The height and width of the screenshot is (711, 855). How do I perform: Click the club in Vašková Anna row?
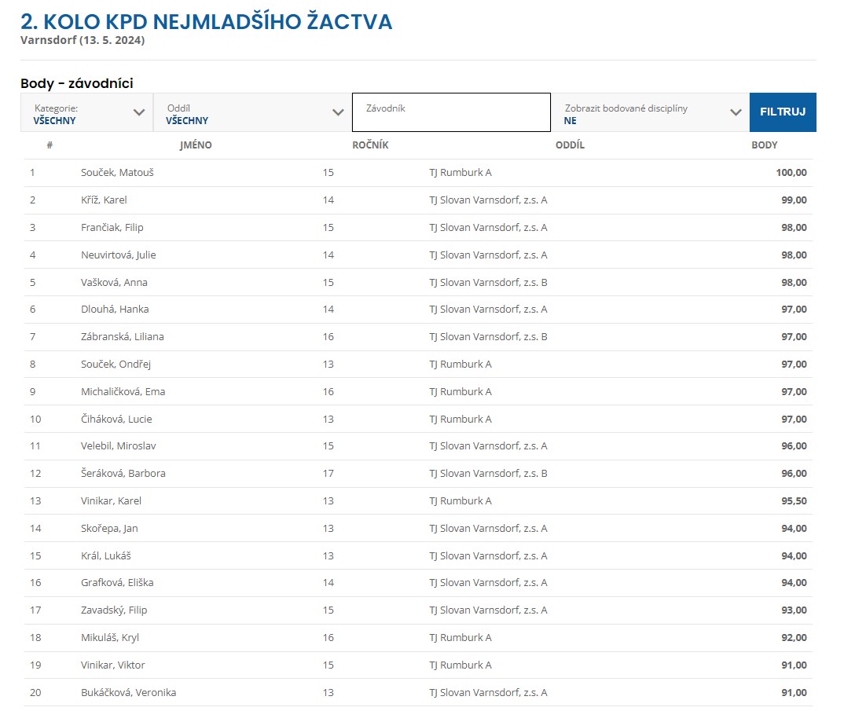point(488,283)
